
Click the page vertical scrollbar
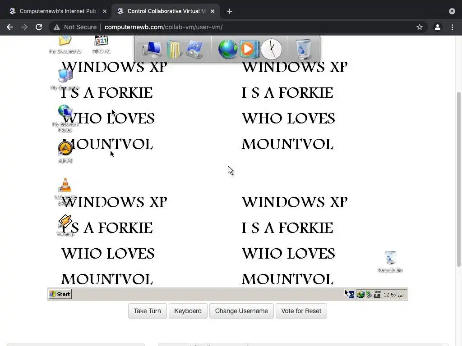pyautogui.click(x=459, y=179)
